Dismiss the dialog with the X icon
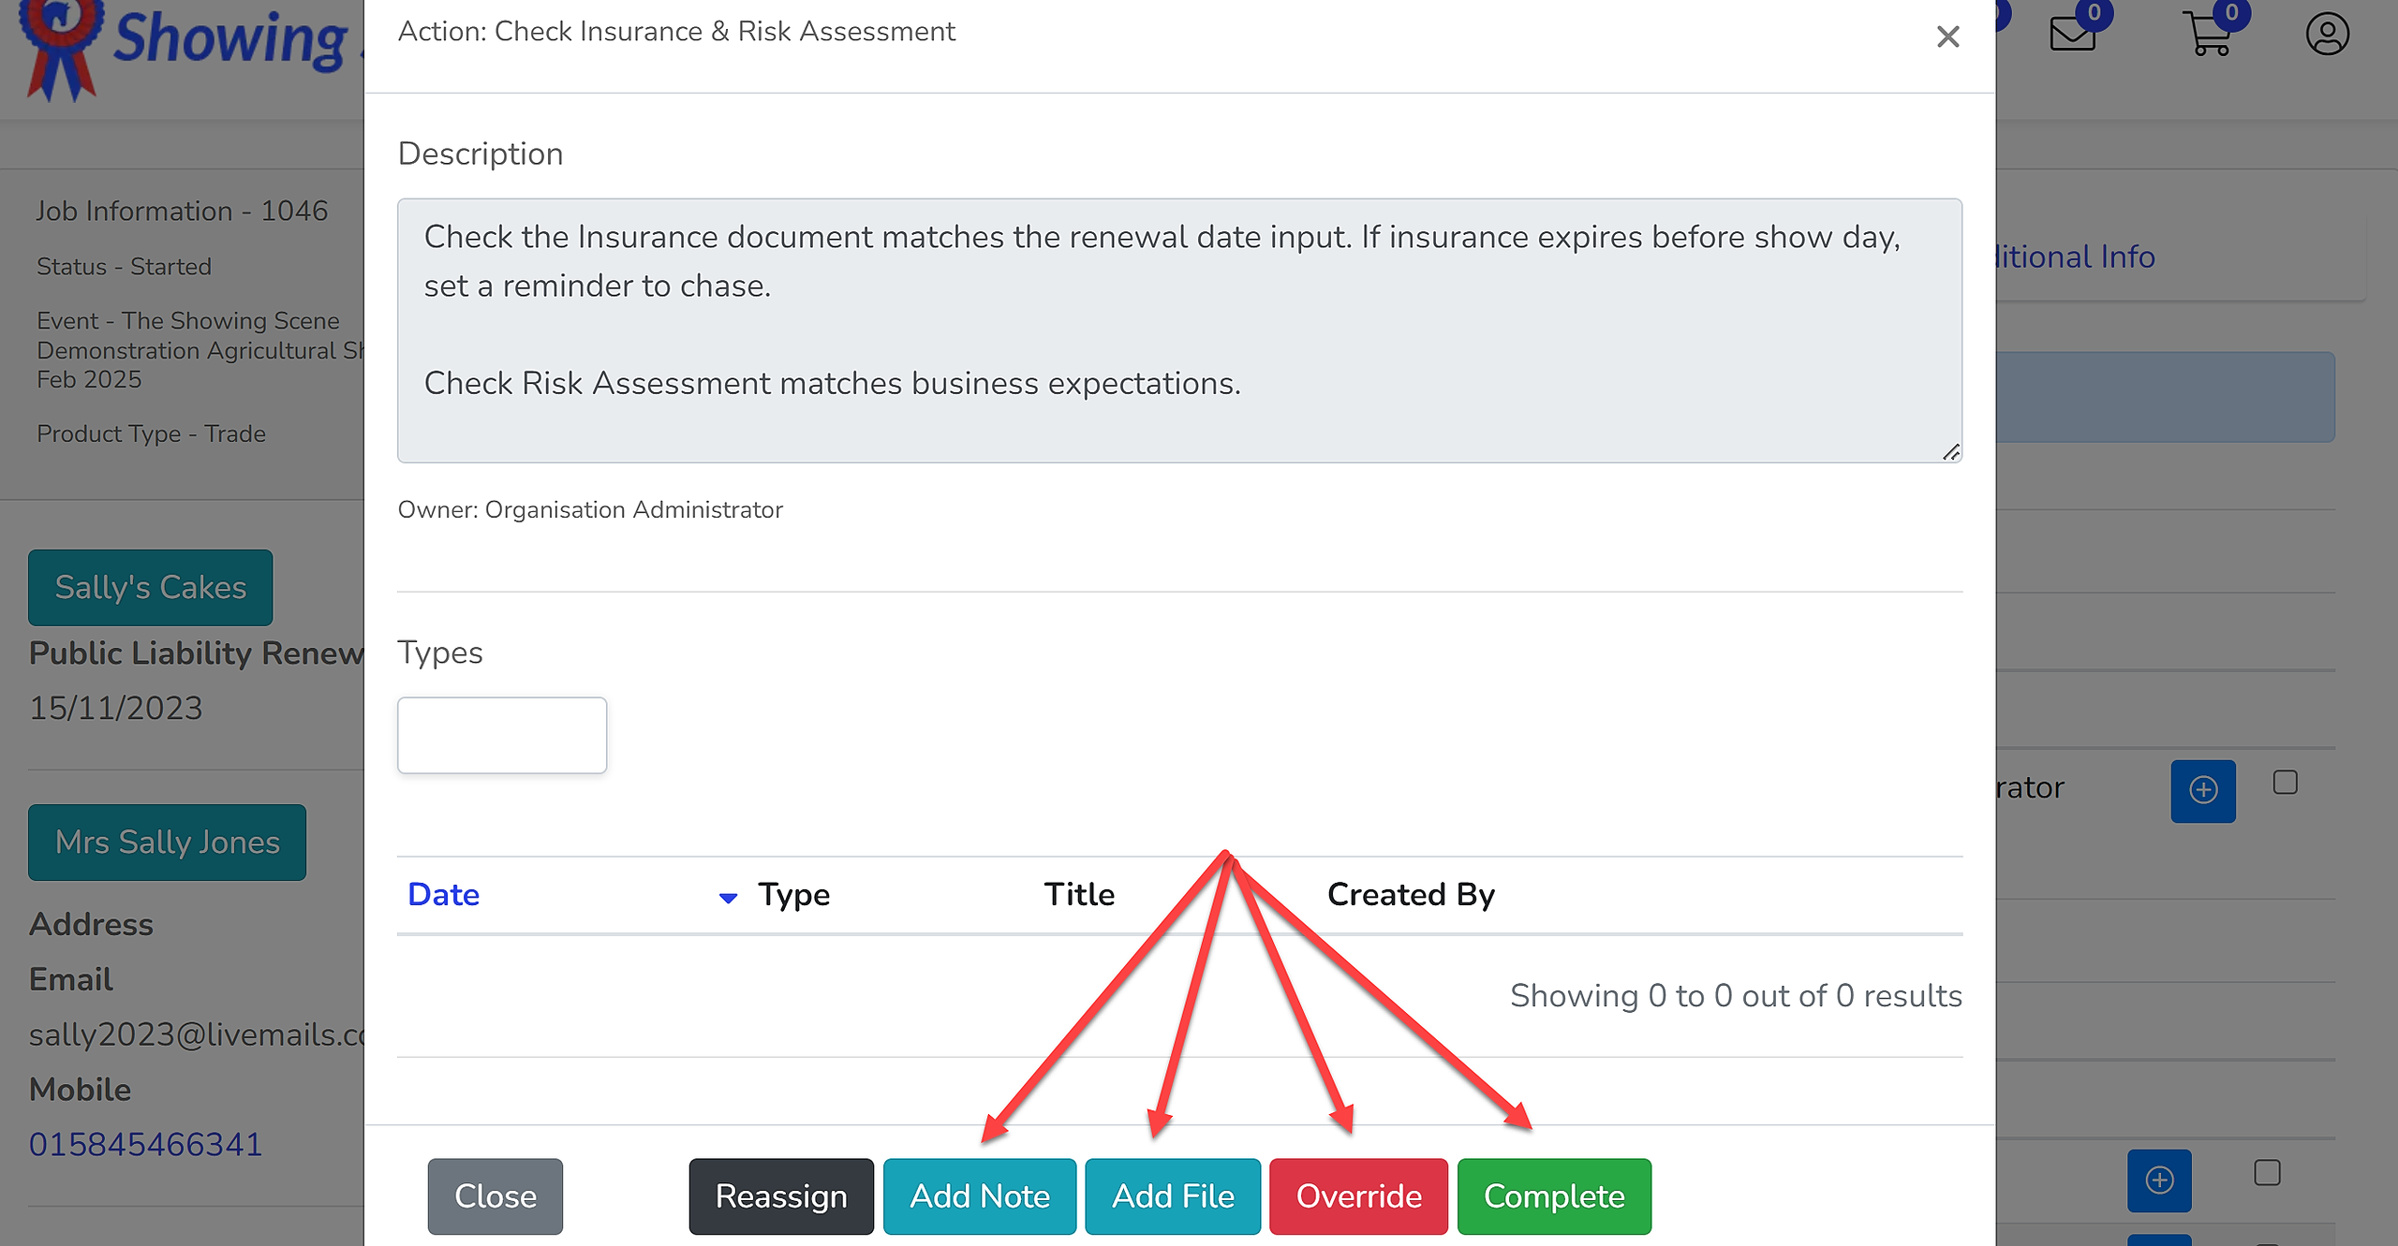 pos(1948,37)
